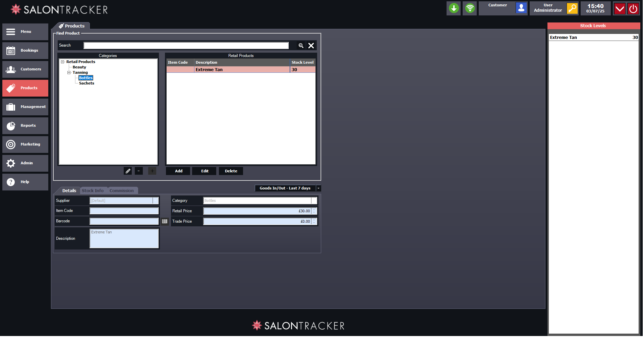Open the Goods In/Out dropdown arrow
This screenshot has height=337, width=643.
click(x=318, y=188)
